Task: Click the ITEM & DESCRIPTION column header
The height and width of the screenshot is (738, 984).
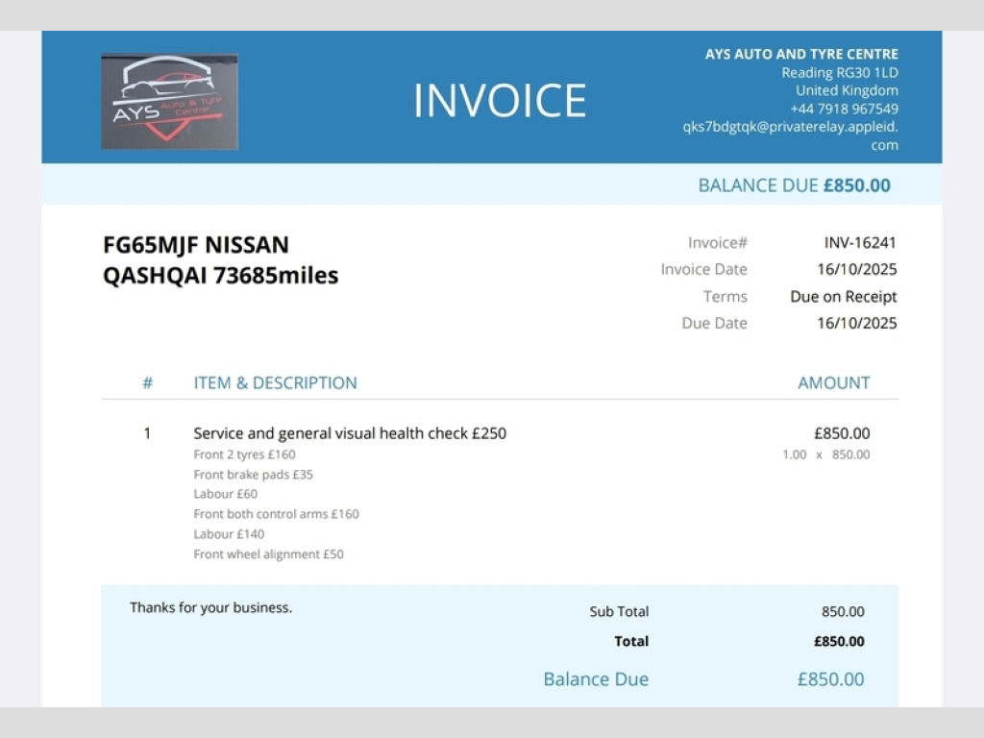Action: pos(275,382)
